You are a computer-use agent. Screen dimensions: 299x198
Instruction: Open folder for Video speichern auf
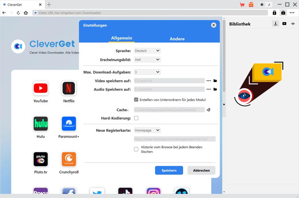tap(215, 81)
